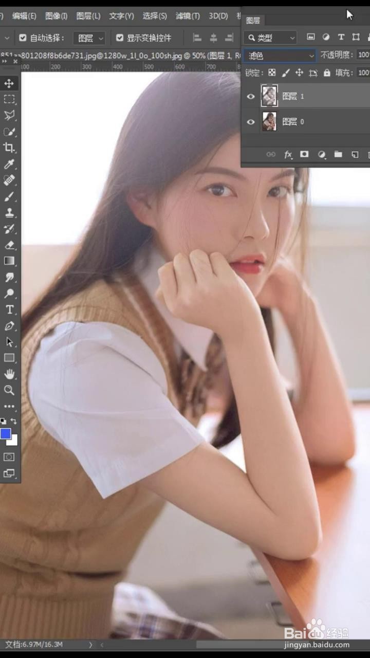Toggle the 自动选择 checkbox
The image size is (370, 658).
click(23, 38)
